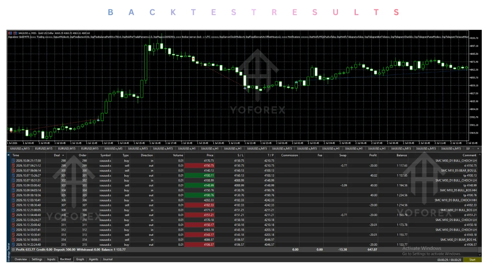Switch to the Agents tab
The image size is (495, 278).
pyautogui.click(x=94, y=259)
